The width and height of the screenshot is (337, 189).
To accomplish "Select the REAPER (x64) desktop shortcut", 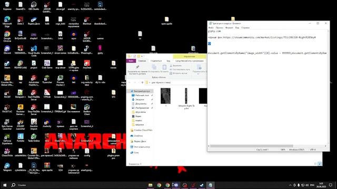I will click(x=21, y=64).
